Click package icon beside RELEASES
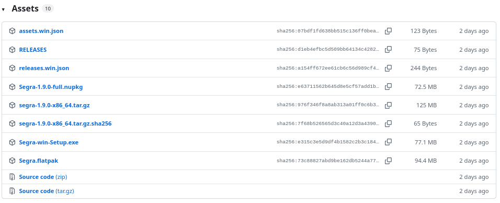 [12, 50]
